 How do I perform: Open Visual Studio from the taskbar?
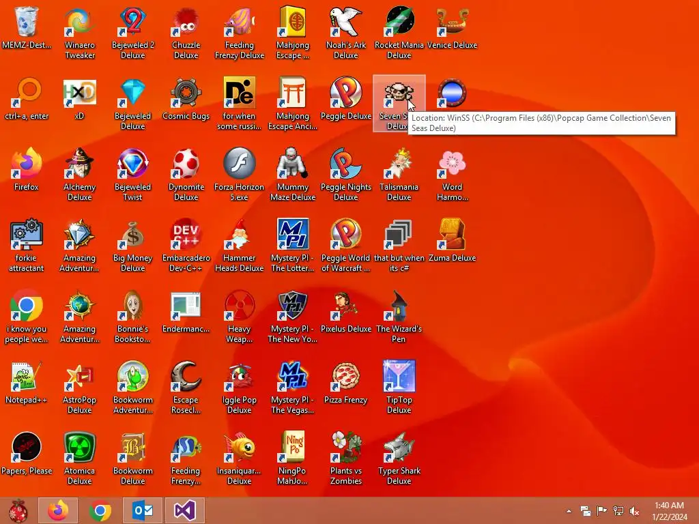[185, 510]
